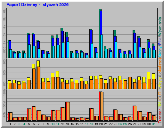Image resolution: width=164 pixels, height=128 pixels.
Task: Click day number 20 on the x-axis
Action: pyautogui.click(x=101, y=124)
